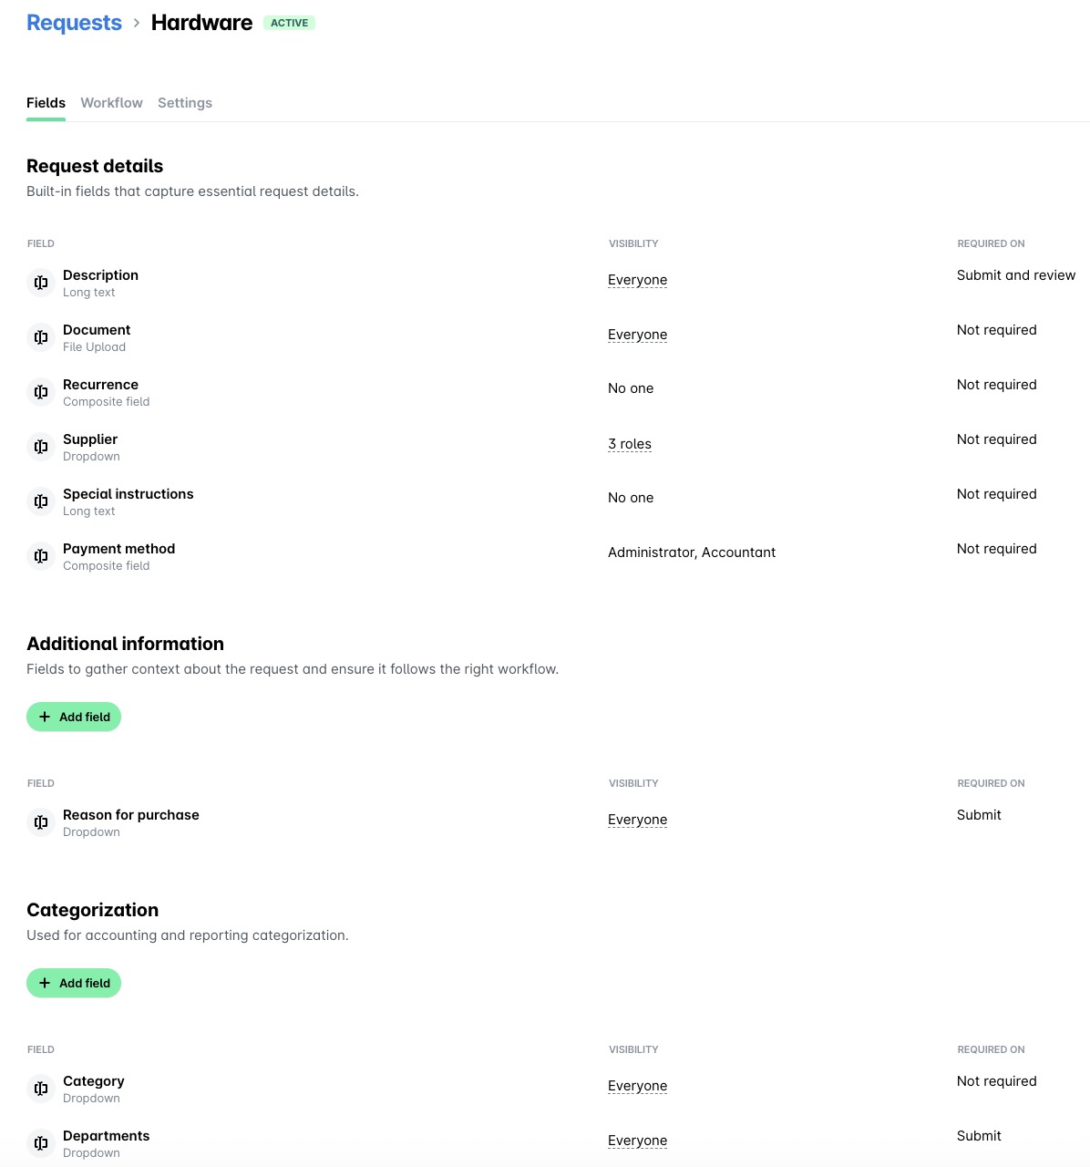Select the Fields tab
Viewport: 1090px width, 1167px height.
[46, 103]
